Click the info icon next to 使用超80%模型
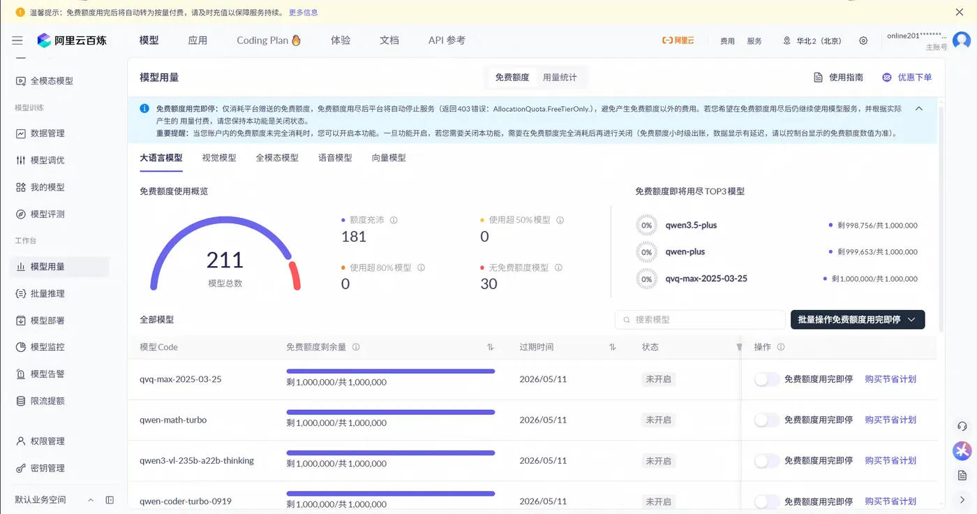The image size is (977, 514). tap(421, 267)
